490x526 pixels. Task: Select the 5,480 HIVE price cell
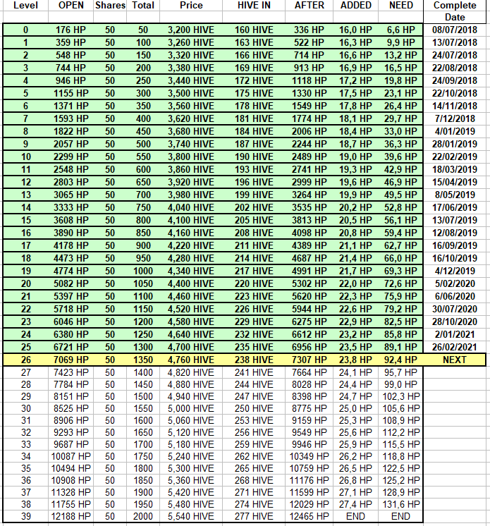[x=191, y=505]
